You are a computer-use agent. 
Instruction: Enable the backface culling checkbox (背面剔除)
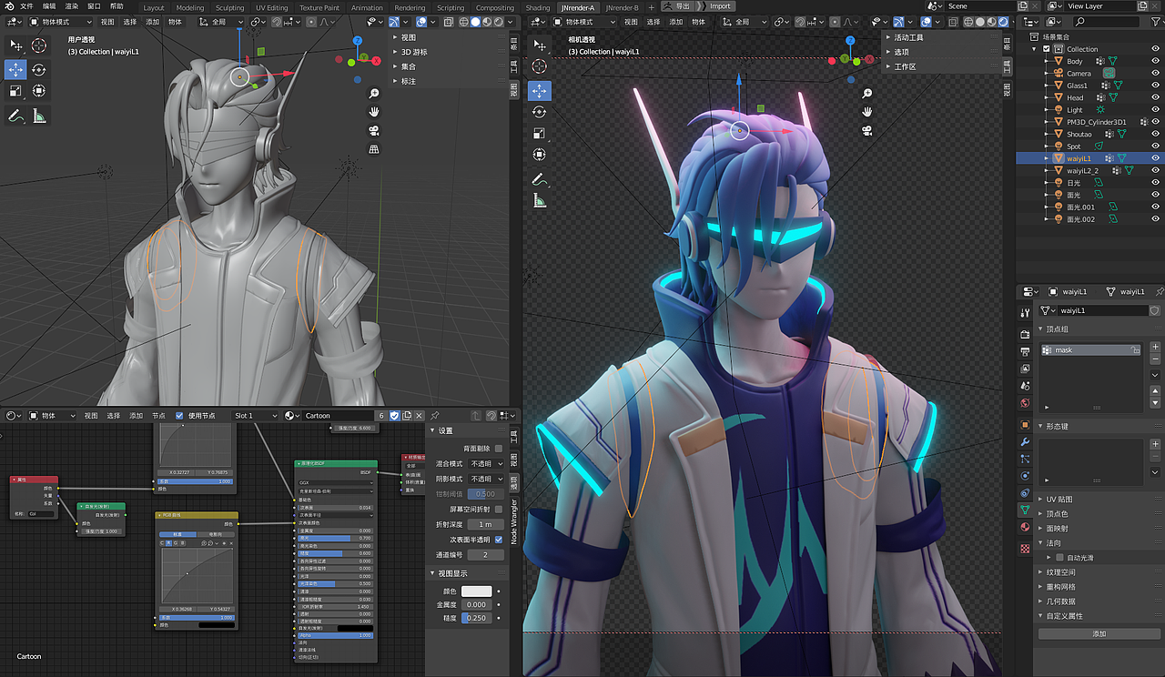coord(499,449)
